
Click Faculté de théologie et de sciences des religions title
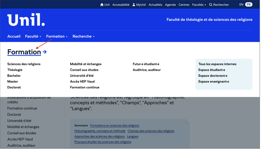pos(209,20)
